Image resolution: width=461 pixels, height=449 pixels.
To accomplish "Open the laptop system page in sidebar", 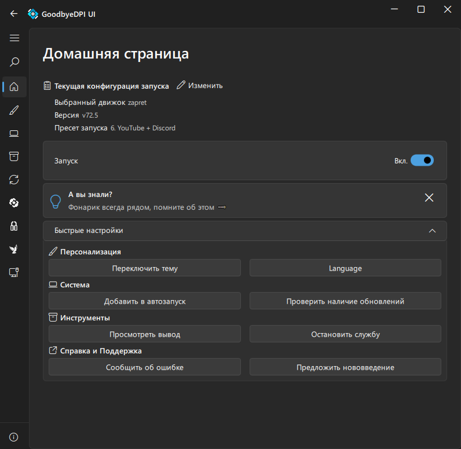I will point(14,133).
